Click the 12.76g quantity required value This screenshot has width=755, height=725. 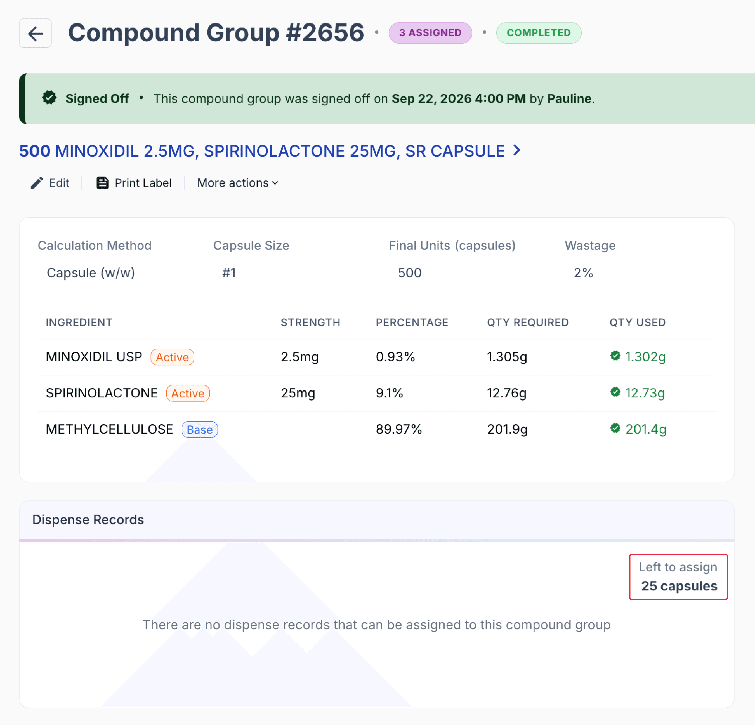coord(506,393)
